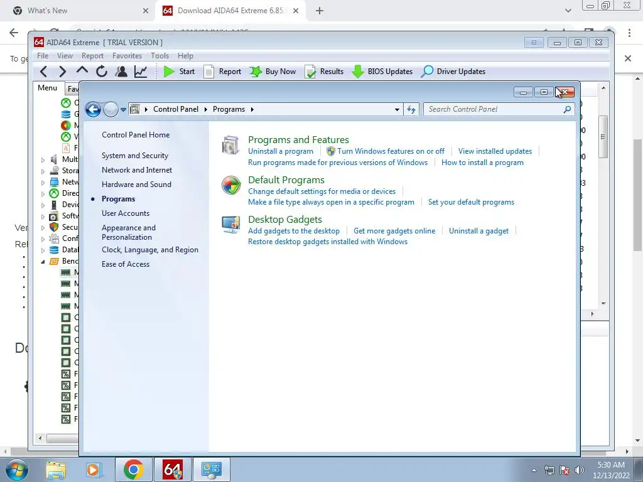Open Programs and Features heading
The width and height of the screenshot is (643, 482).
[x=298, y=140]
